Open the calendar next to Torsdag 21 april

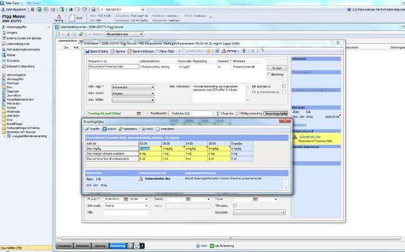tap(139, 113)
